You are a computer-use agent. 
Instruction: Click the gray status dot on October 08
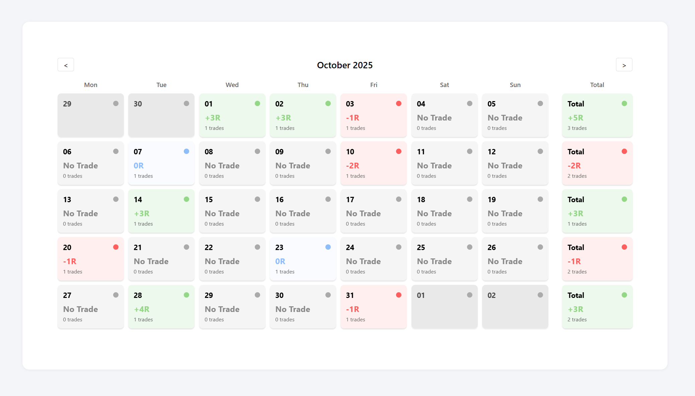(x=257, y=151)
